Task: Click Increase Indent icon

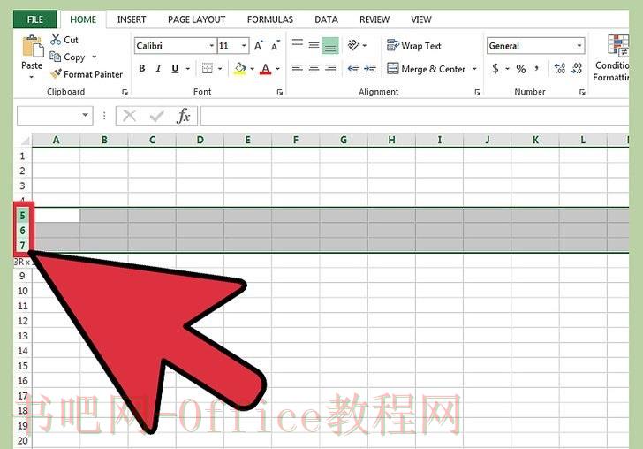Action: point(370,69)
